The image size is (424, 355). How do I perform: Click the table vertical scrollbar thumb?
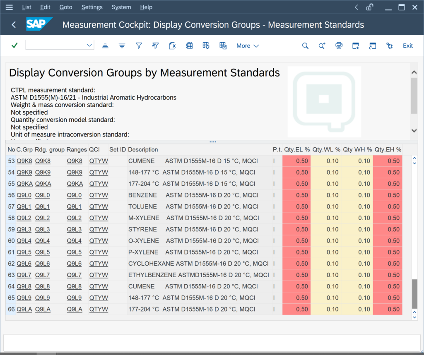point(414,294)
